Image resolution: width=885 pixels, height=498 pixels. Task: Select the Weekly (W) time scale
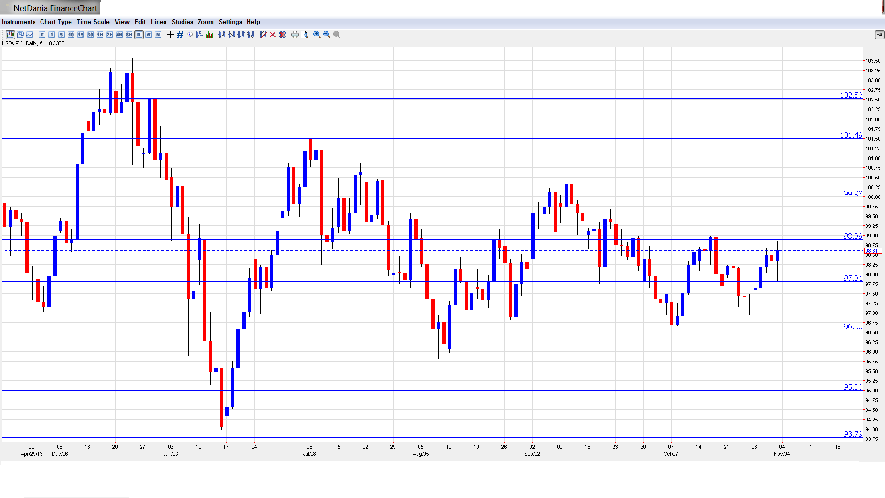point(148,35)
